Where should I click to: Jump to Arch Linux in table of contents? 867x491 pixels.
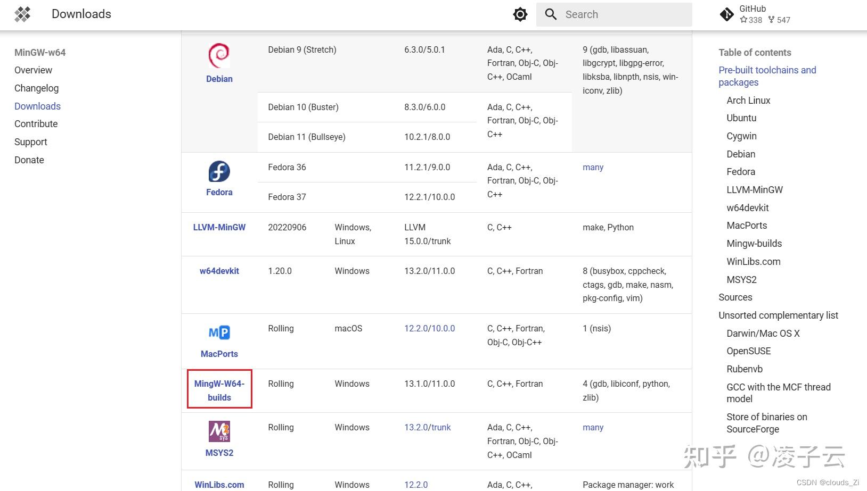[x=748, y=101]
